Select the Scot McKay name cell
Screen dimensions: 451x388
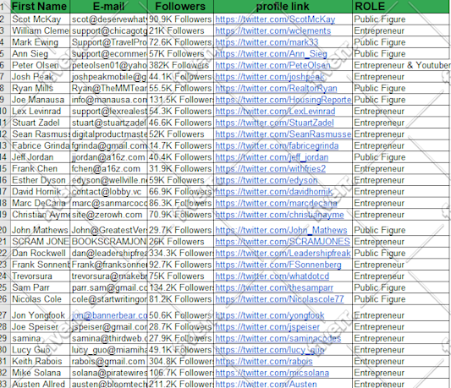click(41, 19)
